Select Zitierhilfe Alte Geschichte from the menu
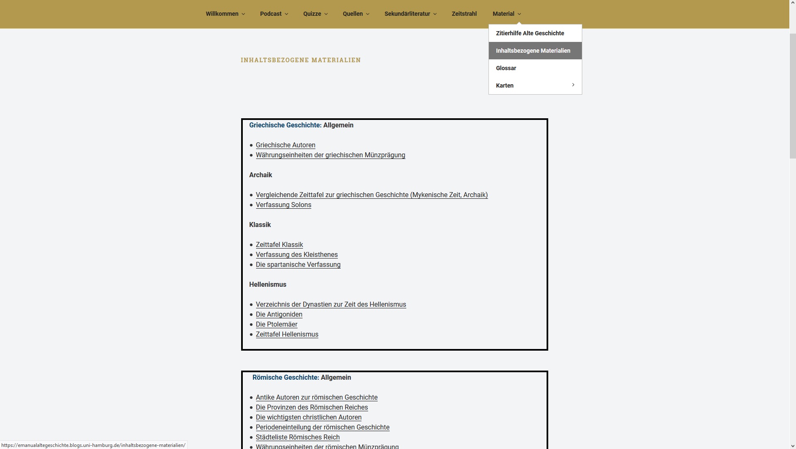 pos(530,33)
